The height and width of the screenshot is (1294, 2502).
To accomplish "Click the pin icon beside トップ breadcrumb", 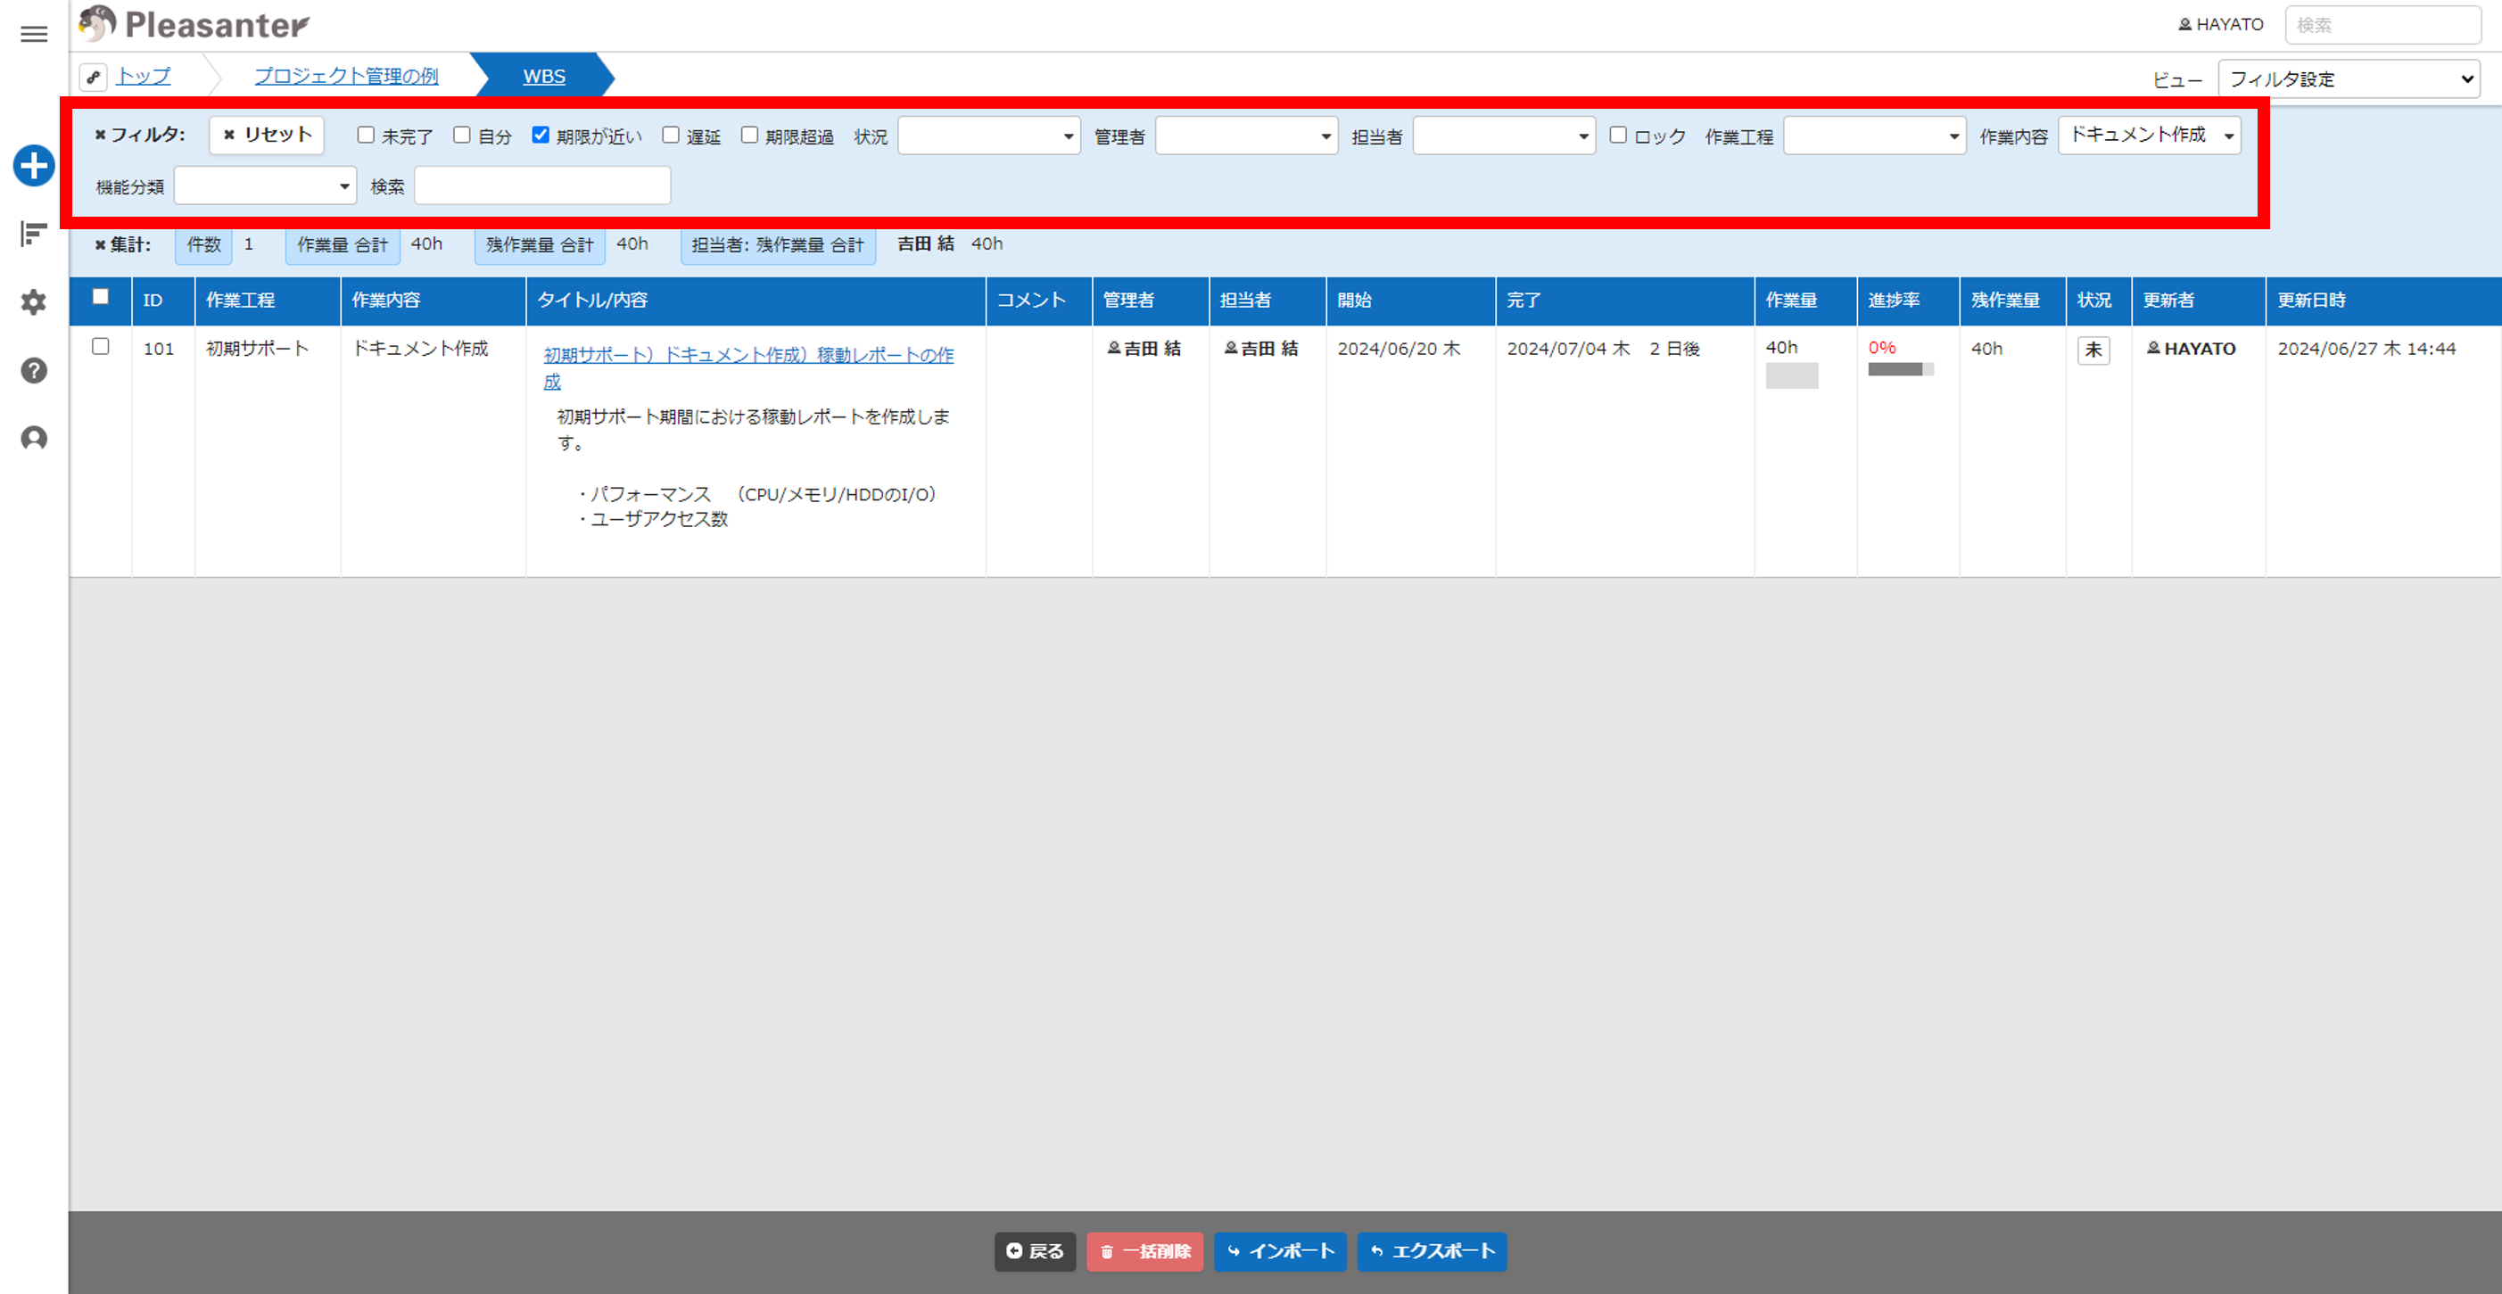I will 94,76.
